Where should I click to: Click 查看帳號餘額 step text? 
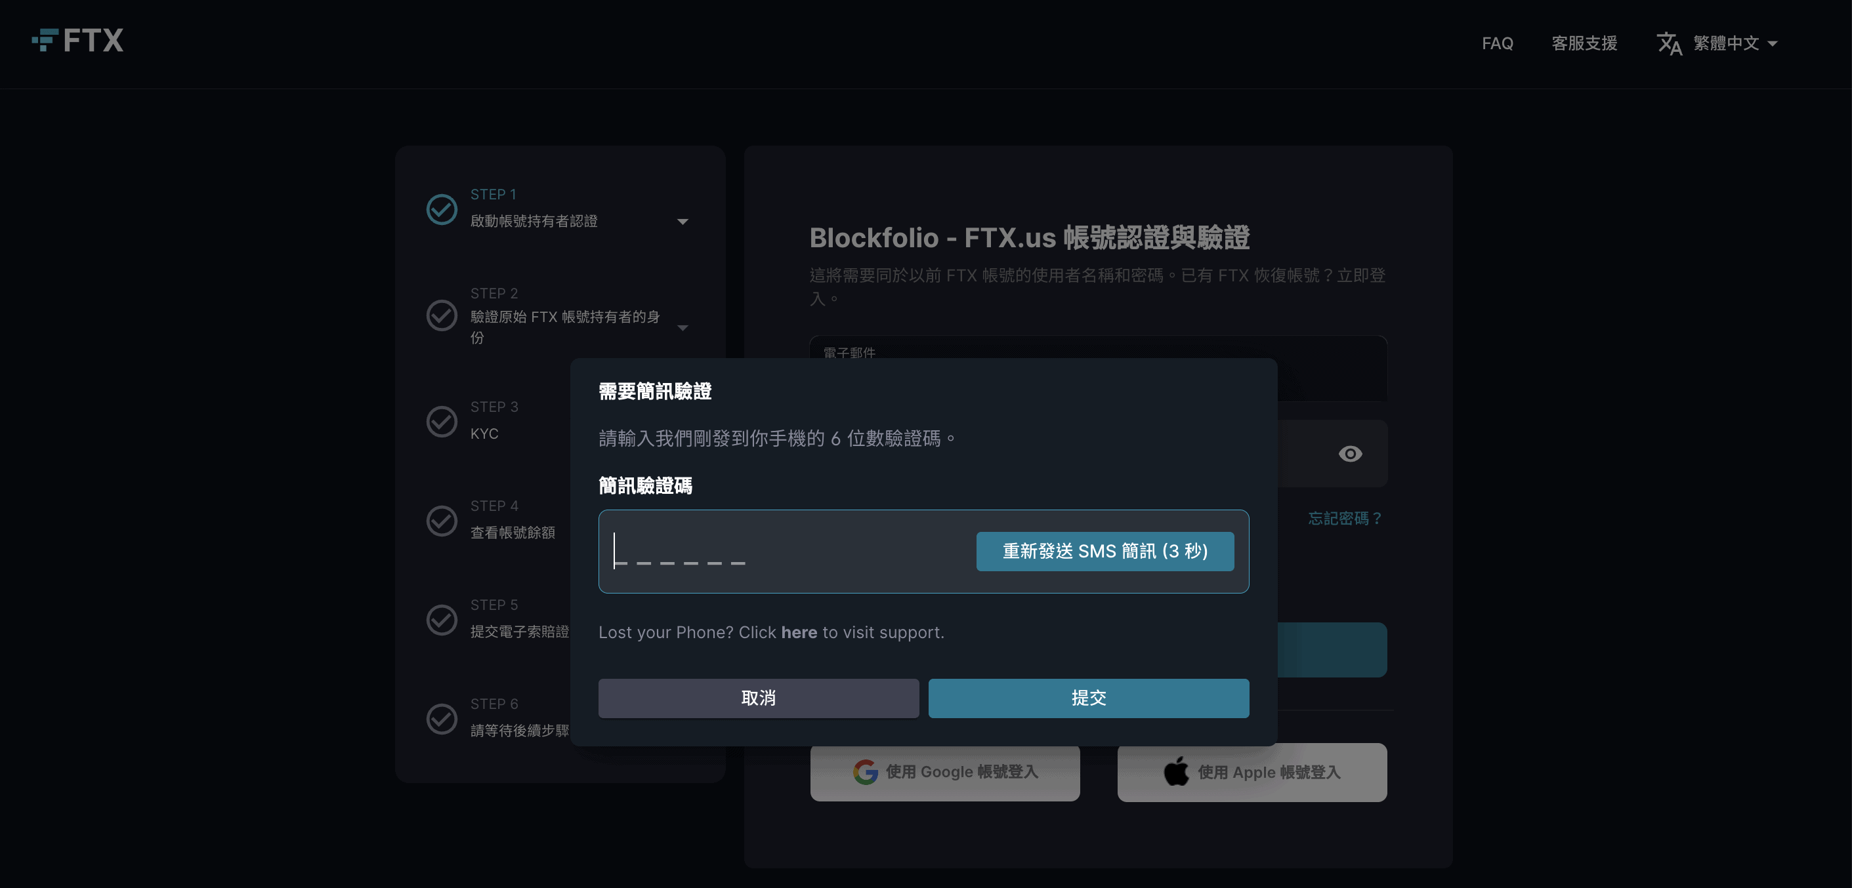(513, 533)
